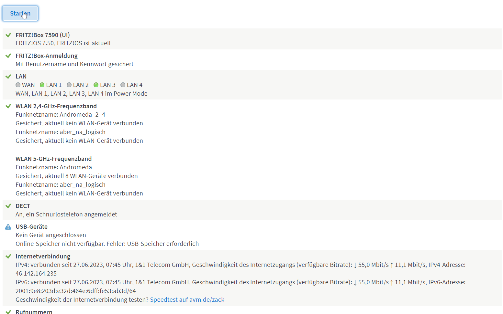Click the WLAN 5-GHz-Frequenzband heading
503x314 pixels.
click(x=53, y=159)
